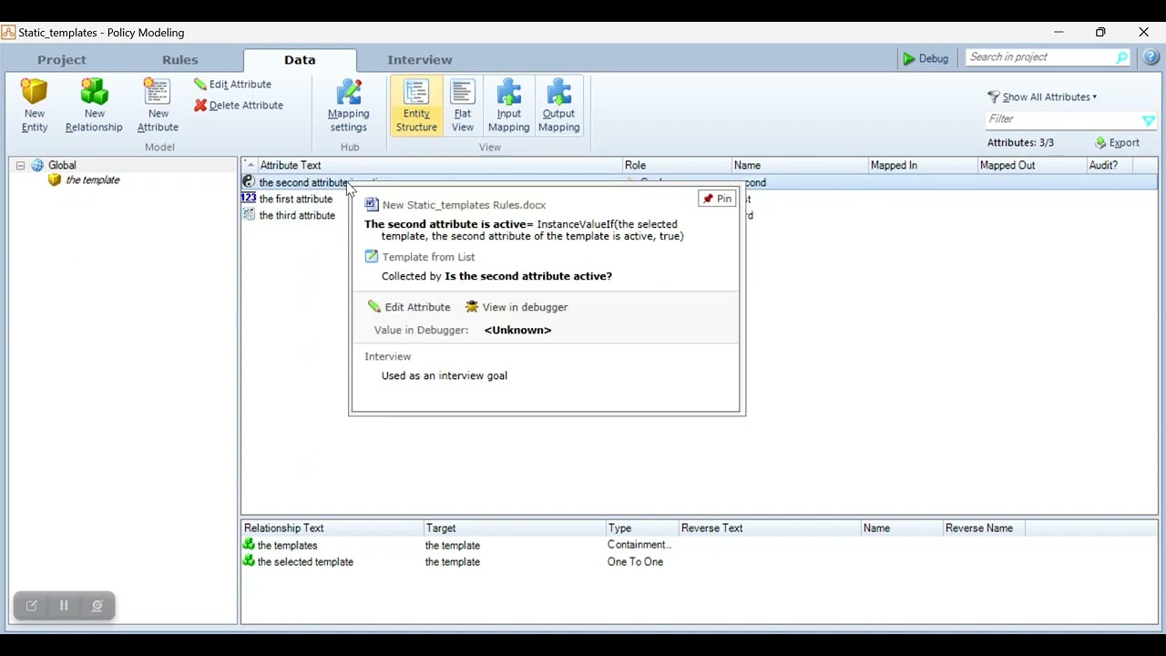Pin the attribute tooltip popup
The image size is (1166, 656).
[x=717, y=199]
